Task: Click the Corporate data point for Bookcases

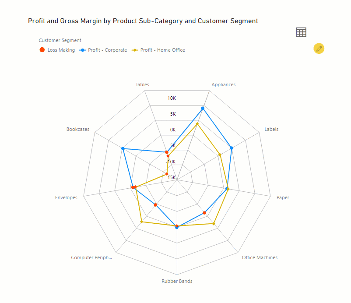Action: pyautogui.click(x=123, y=149)
